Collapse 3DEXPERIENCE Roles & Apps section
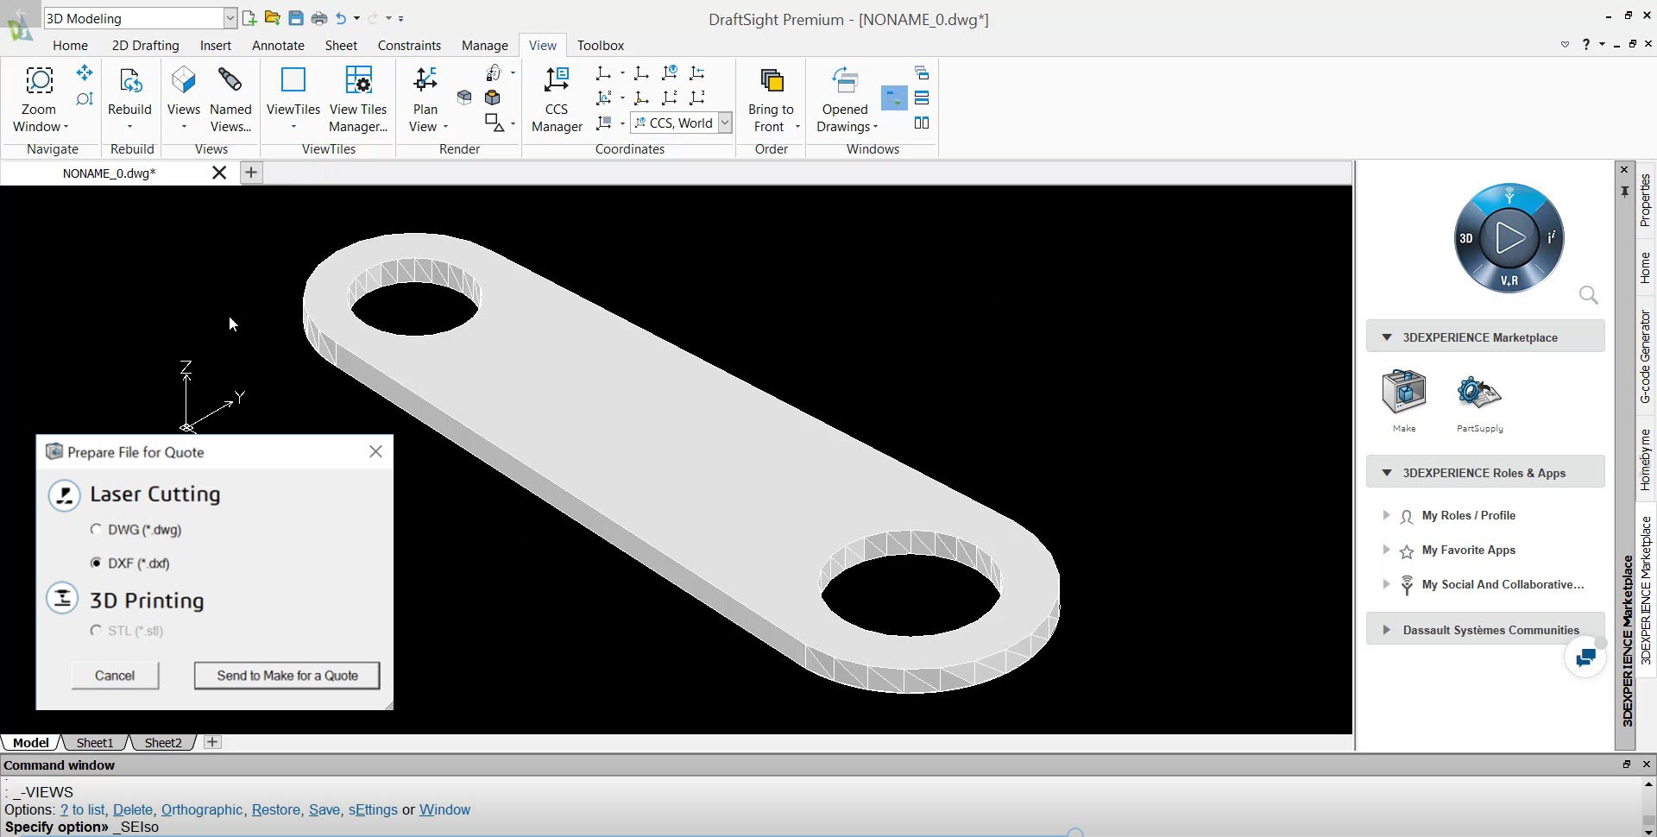The width and height of the screenshot is (1657, 837). pyautogui.click(x=1387, y=473)
